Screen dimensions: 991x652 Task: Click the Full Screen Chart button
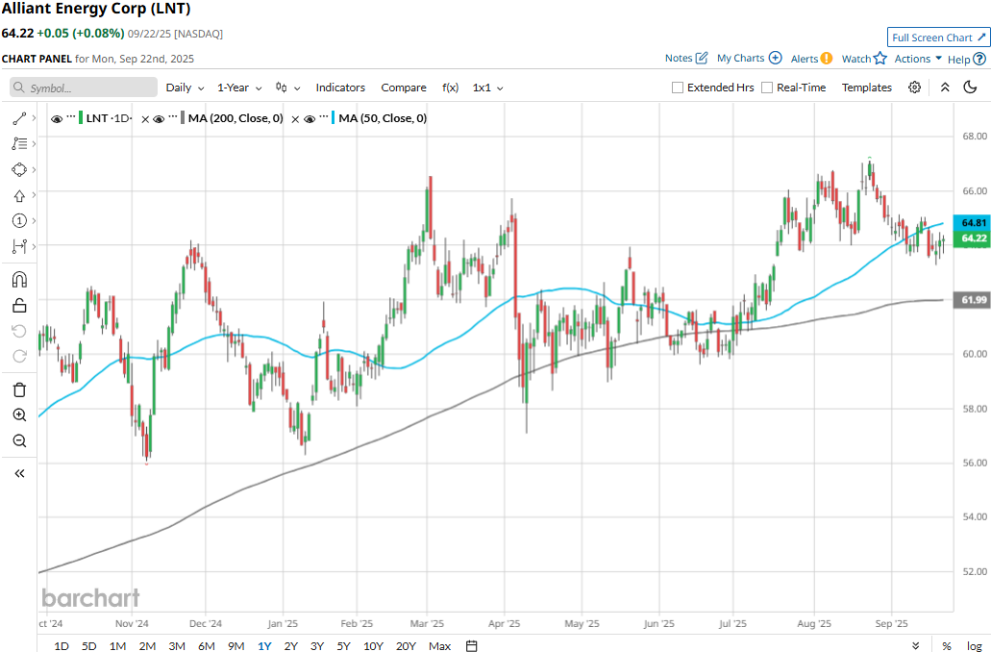(937, 38)
